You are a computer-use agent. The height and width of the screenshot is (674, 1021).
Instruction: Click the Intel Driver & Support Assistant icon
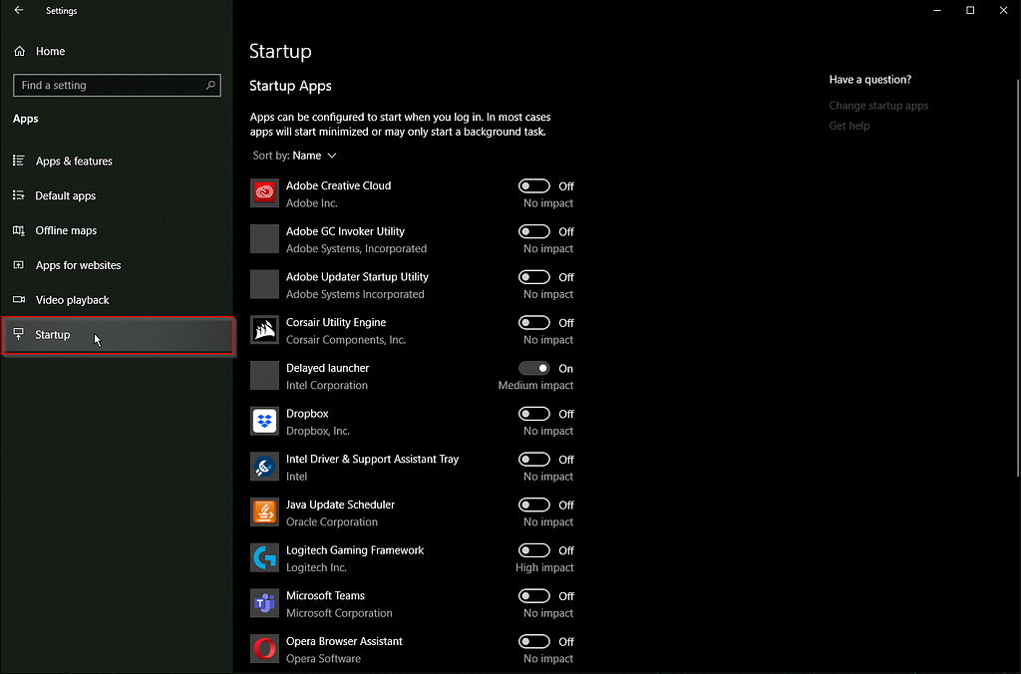(264, 467)
